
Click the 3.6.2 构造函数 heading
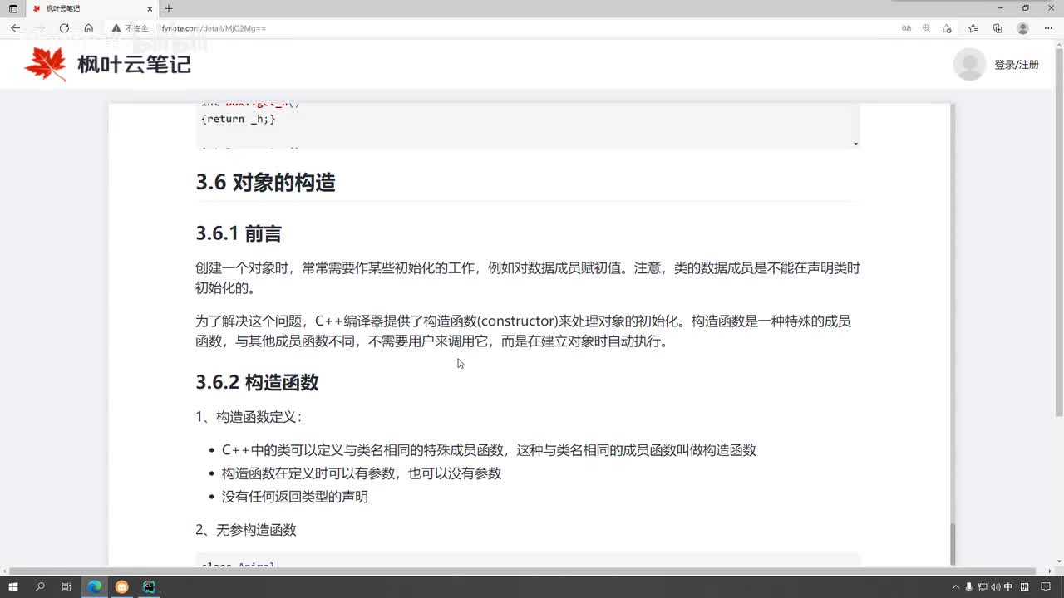click(257, 382)
